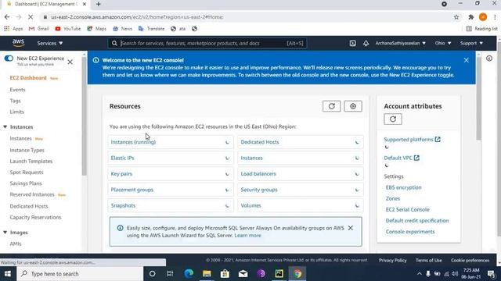
Task: Open Microsoft Edge from the taskbar
Action: [x=189, y=274]
